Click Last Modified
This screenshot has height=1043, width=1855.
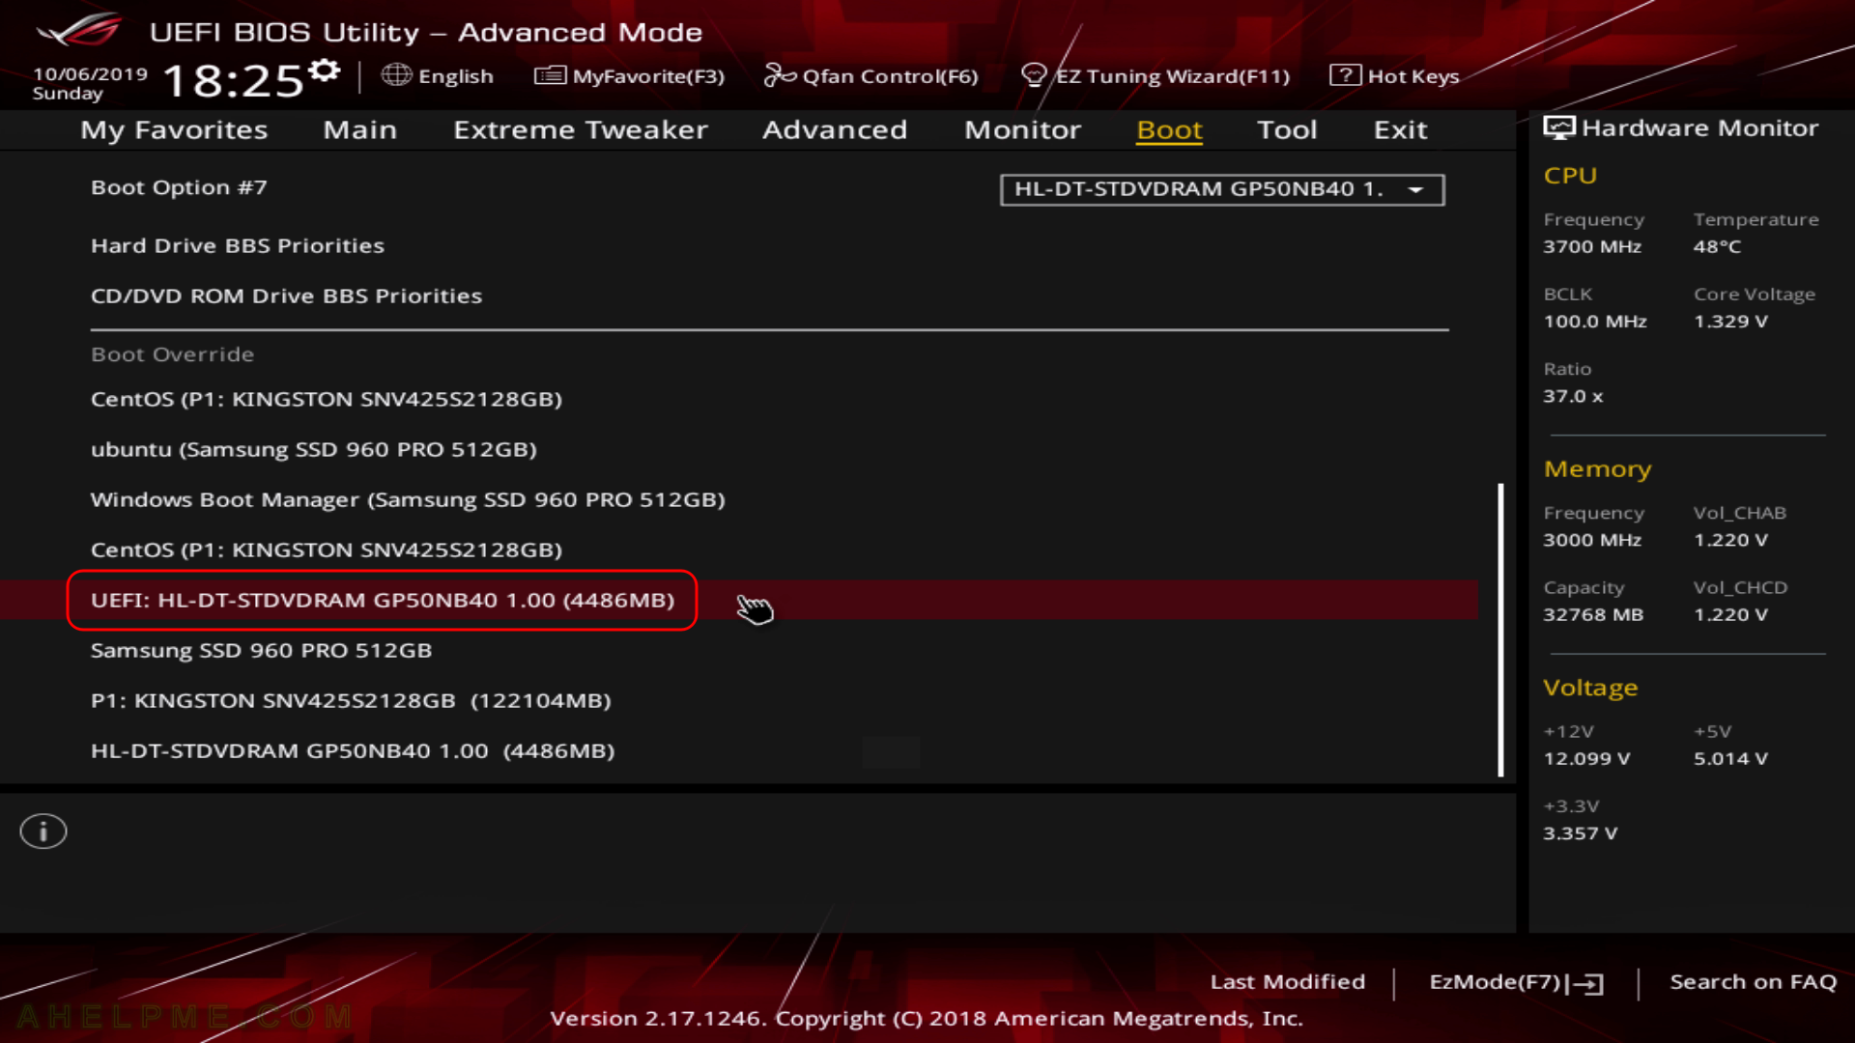[1288, 982]
